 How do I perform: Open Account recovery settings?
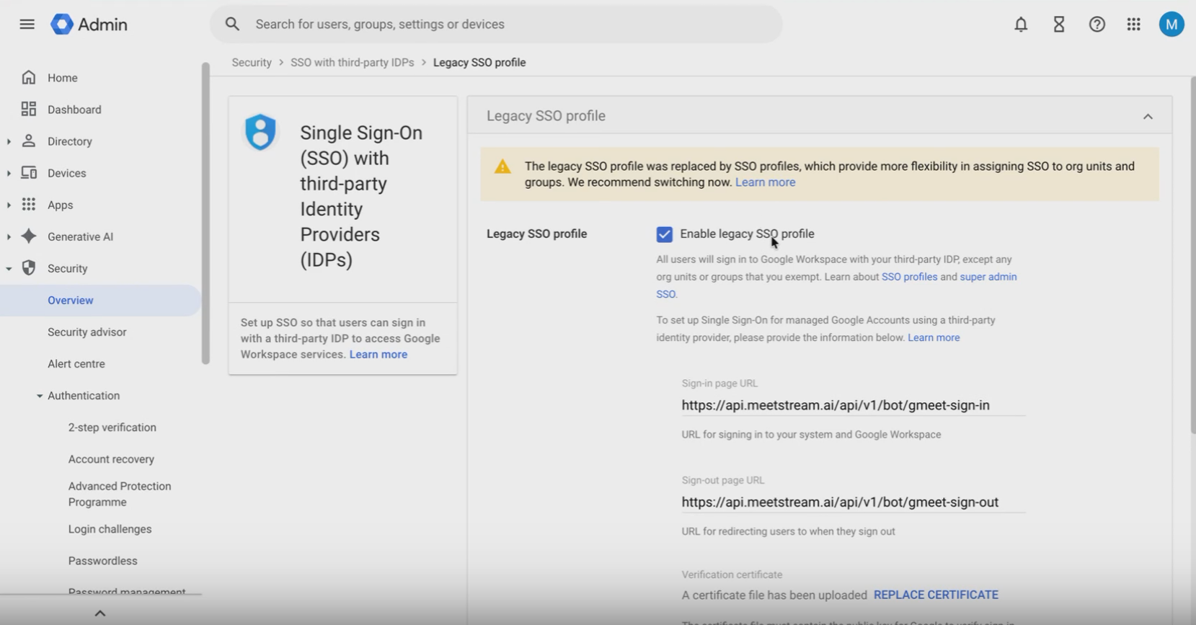(111, 459)
